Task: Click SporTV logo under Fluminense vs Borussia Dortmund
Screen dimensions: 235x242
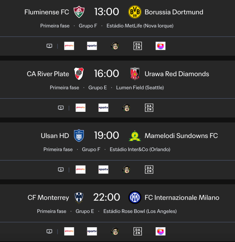Action: click(x=92, y=46)
